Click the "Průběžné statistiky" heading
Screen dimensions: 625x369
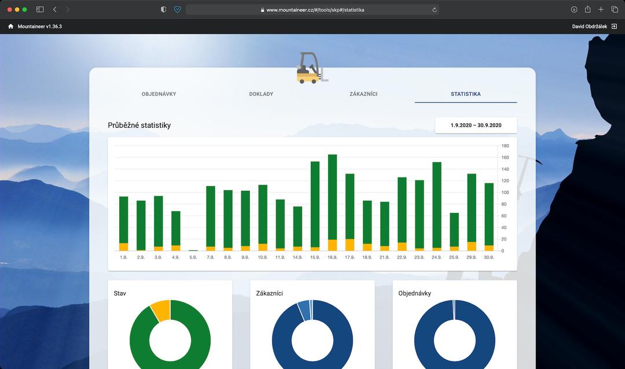pos(139,125)
